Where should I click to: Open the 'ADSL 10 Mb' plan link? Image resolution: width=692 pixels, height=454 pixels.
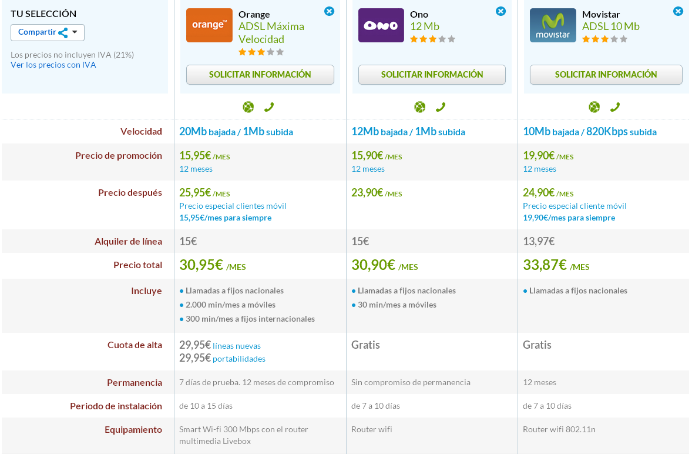point(611,26)
